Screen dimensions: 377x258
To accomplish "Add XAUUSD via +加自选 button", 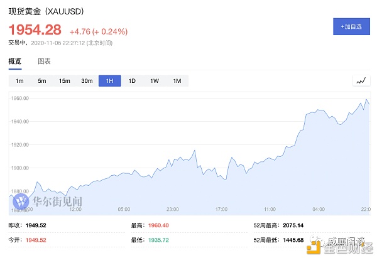I will [351, 26].
